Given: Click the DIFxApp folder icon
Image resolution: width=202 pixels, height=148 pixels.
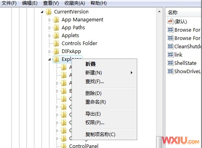Looking at the screenshot, I should point(57,51).
